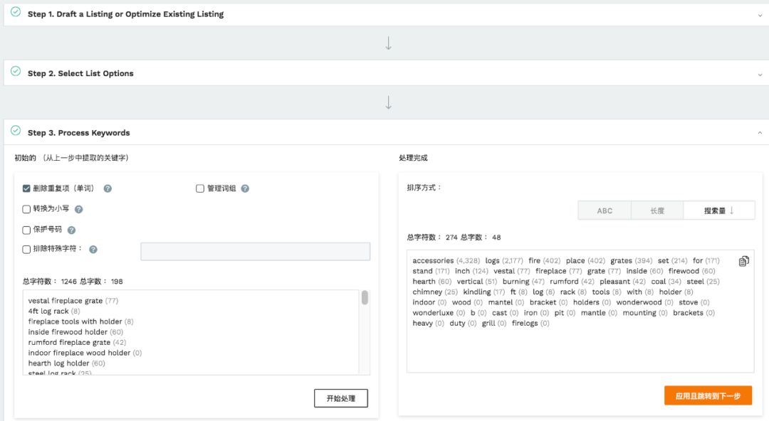769x421 pixels.
Task: Enable 排除特殊字符 checkbox
Action: click(x=26, y=250)
